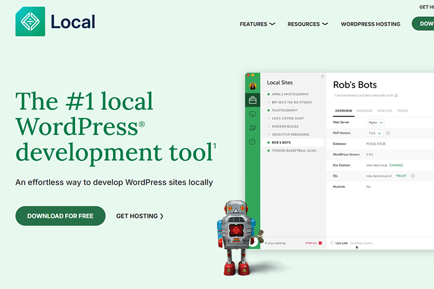Click the Local logo icon
This screenshot has height=289, width=434.
[x=30, y=21]
